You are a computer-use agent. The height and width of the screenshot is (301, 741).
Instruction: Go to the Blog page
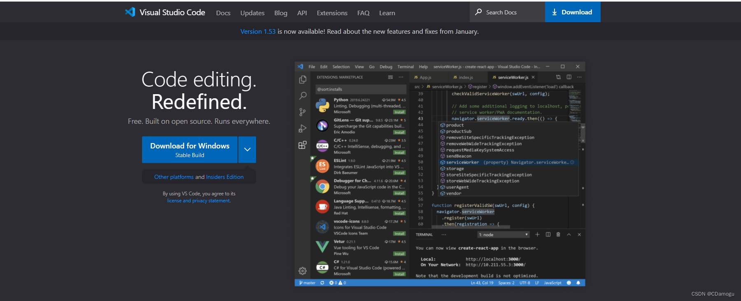pyautogui.click(x=281, y=13)
